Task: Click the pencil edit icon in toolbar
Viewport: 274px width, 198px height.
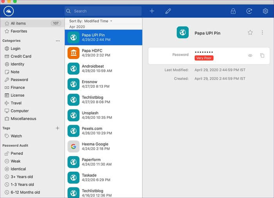Action: coord(168,11)
